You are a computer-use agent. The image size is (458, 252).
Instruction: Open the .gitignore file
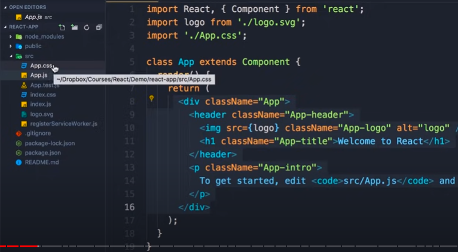click(x=38, y=133)
